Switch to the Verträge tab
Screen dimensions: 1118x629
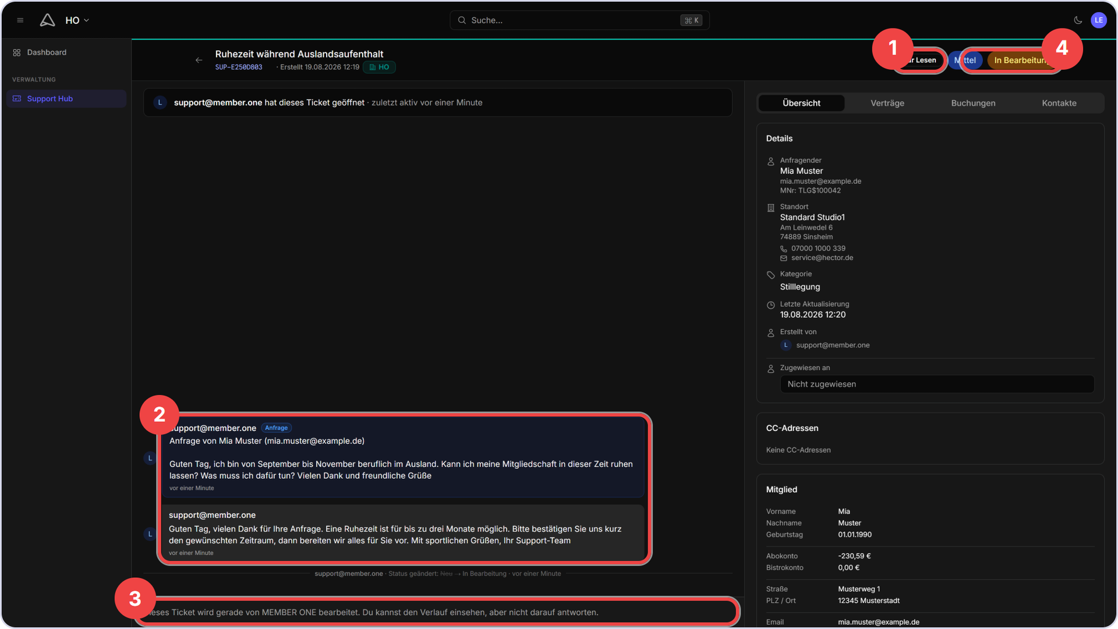(x=887, y=103)
